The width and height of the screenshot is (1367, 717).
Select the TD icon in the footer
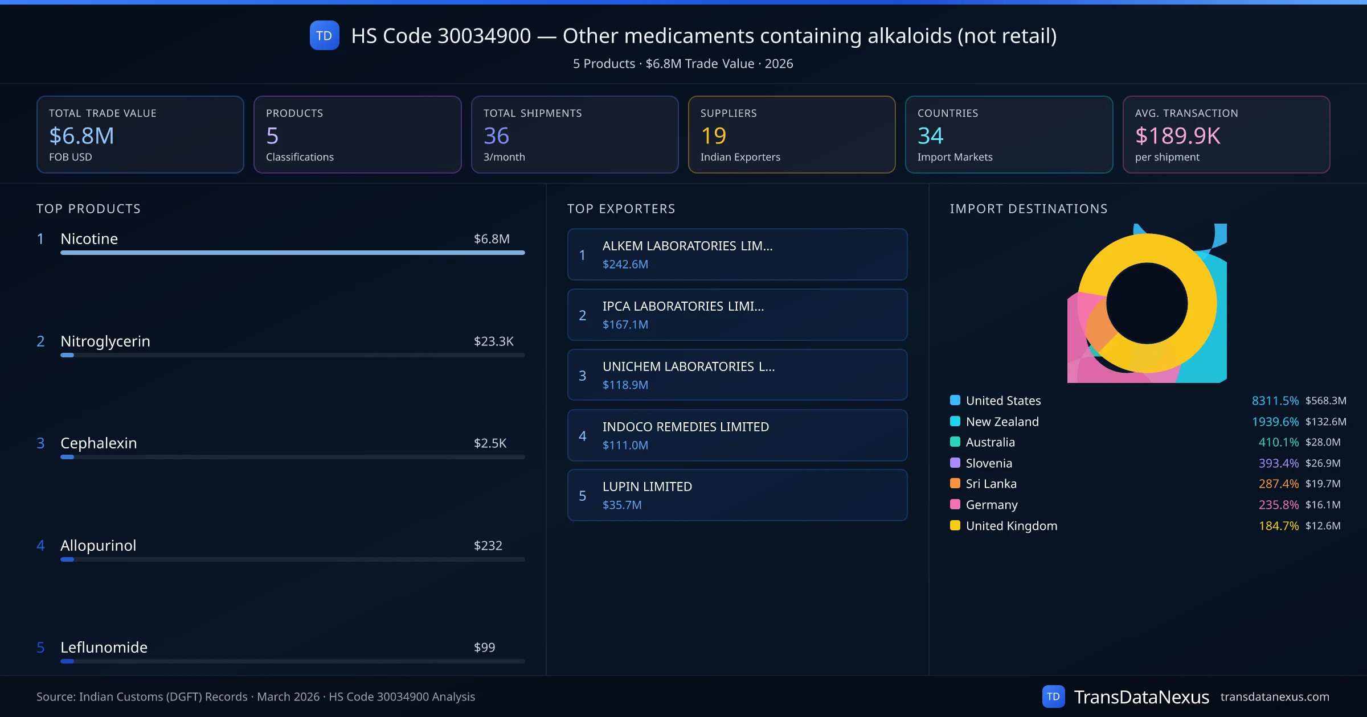point(1054,696)
